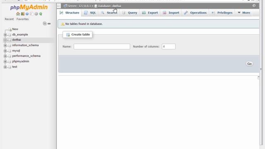Select mysql in the database tree
Viewport: 265px width, 149px height.
pos(16,50)
